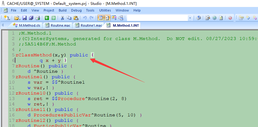The height and width of the screenshot is (127, 258).
Task: Click zRoutine10 label on line 12
Action: [31, 93]
